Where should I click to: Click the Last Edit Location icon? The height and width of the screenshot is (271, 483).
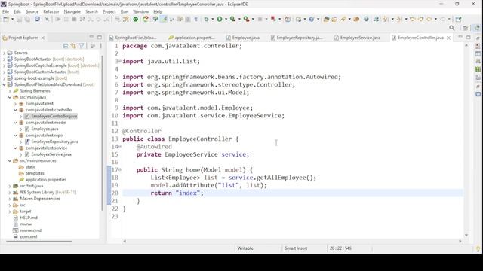pyautogui.click(x=413, y=19)
